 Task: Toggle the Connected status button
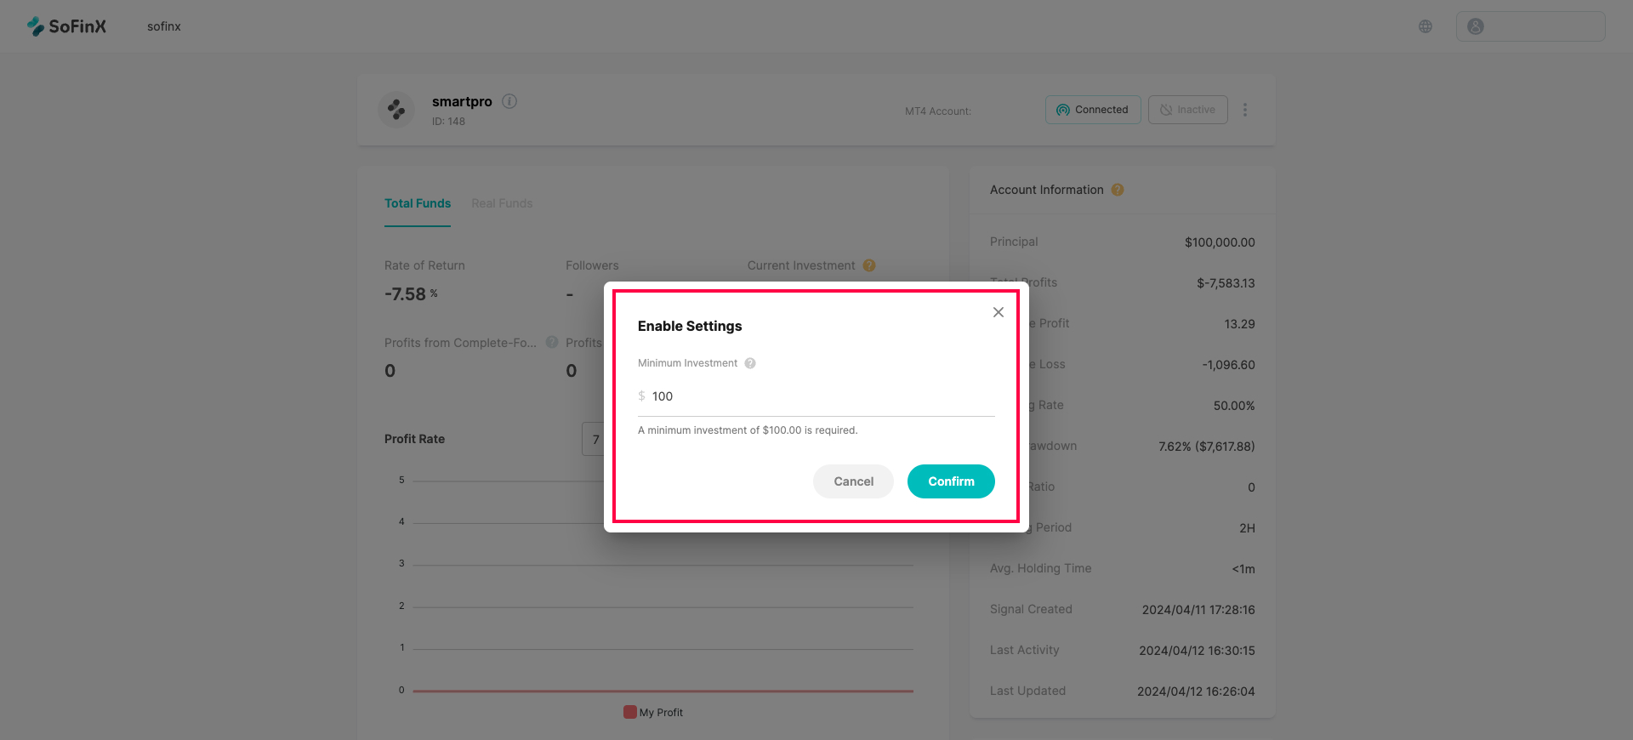[1093, 110]
